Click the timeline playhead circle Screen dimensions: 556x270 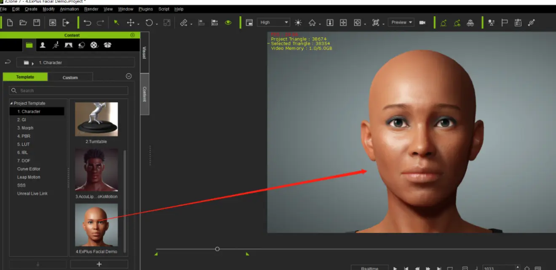tap(217, 249)
